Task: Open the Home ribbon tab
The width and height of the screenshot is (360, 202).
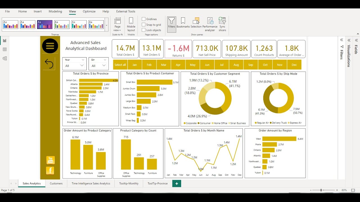Action: [x=22, y=12]
